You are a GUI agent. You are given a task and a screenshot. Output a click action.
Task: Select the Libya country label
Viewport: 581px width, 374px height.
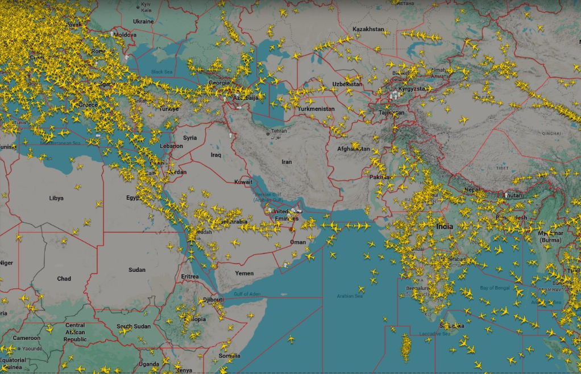[56, 198]
